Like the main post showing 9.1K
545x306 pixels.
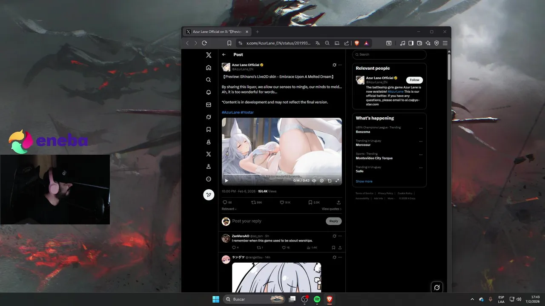tap(285, 202)
